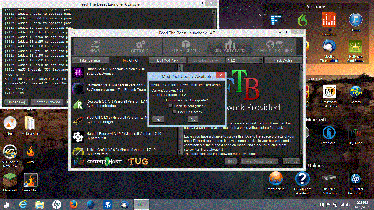Viewport: 374px width, 210px height.
Task: Open the Curse desktop icon
Action: tap(31, 154)
